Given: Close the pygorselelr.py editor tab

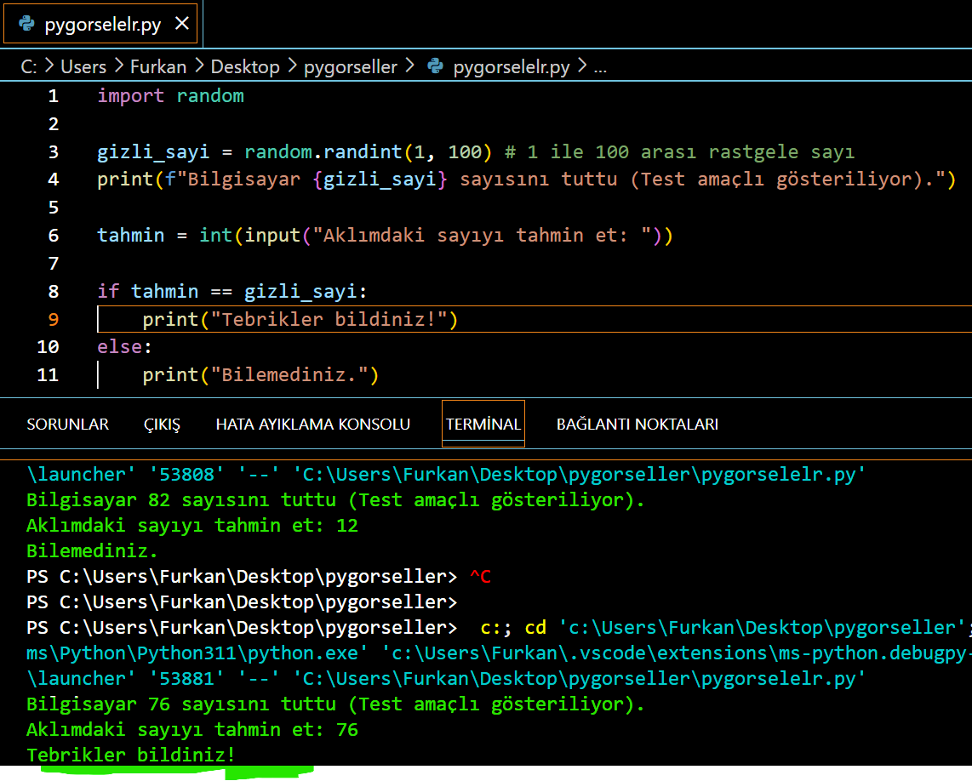Looking at the screenshot, I should [x=181, y=24].
